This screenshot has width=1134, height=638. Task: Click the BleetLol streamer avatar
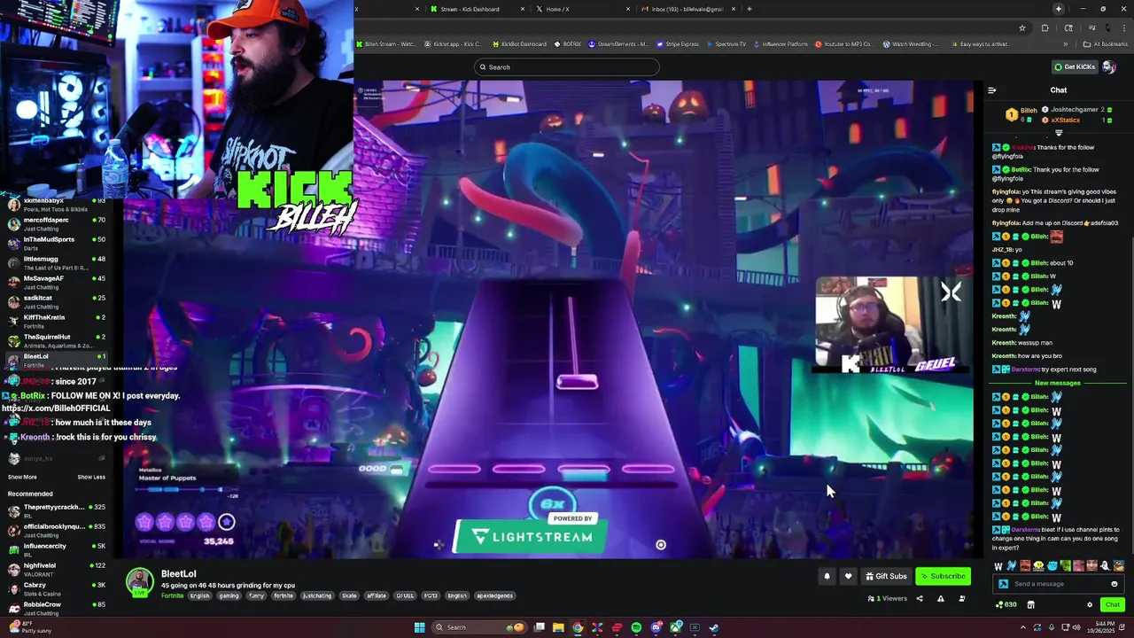pyautogui.click(x=139, y=582)
